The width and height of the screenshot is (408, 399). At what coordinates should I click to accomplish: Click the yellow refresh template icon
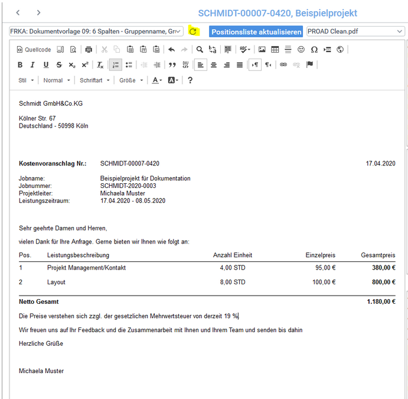tap(192, 31)
